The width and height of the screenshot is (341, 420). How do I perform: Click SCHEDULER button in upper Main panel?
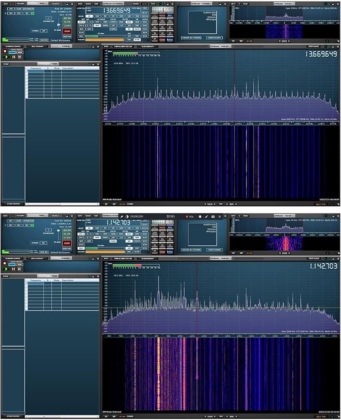29,9
